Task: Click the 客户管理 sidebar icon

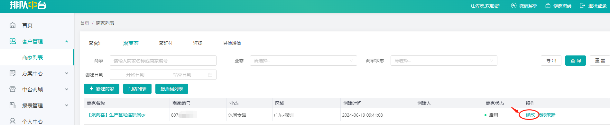Action: (x=13, y=41)
